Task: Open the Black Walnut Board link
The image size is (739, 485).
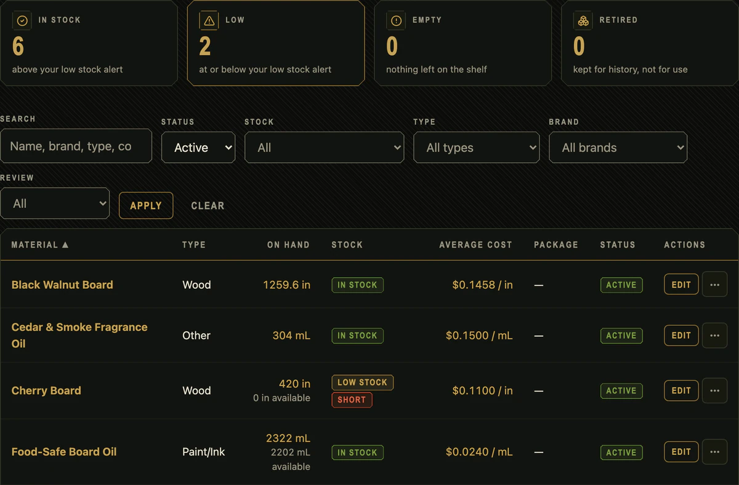Action: [x=62, y=285]
